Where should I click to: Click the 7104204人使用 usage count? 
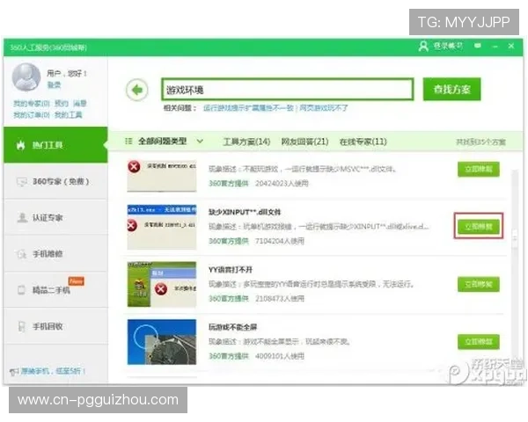[280, 241]
